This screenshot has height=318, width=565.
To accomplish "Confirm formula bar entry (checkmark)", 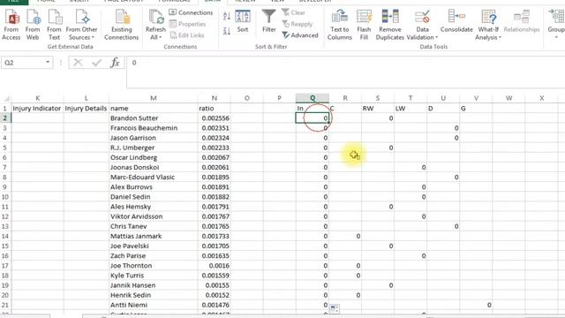I will (96, 63).
